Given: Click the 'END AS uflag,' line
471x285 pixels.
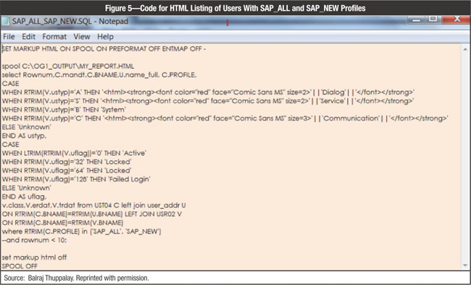Looking at the screenshot, I should [25, 197].
